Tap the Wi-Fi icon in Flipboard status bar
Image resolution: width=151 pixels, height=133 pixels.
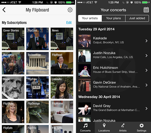pos(20,2)
